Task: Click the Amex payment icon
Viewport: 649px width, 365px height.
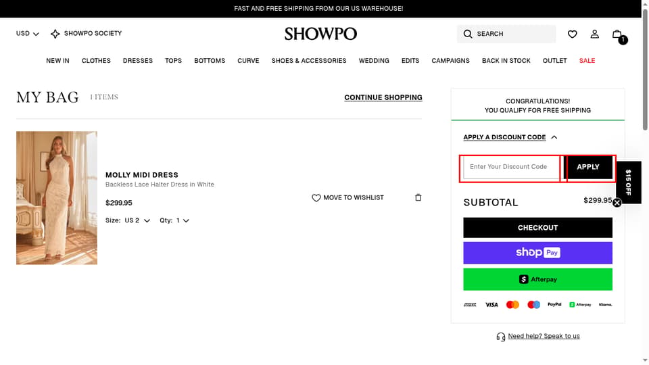Action: (470, 305)
